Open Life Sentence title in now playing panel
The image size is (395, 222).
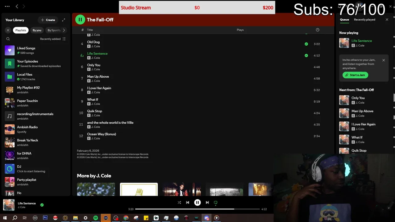coord(362,41)
